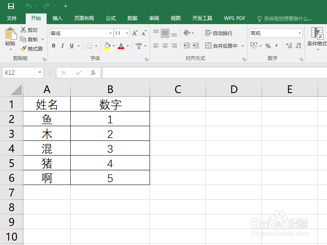Screen dimensions: 327x245
Task: Apply percent style
Action: tap(268, 46)
